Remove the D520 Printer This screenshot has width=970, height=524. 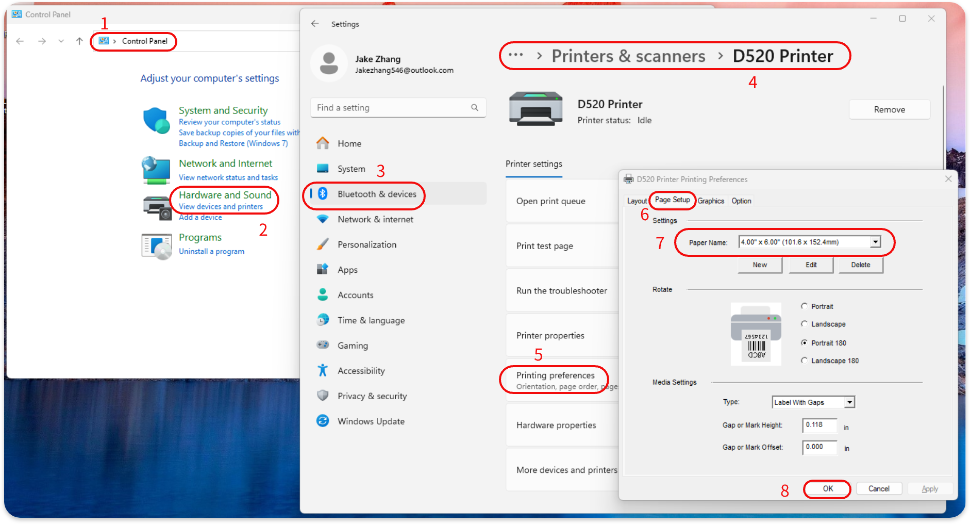click(889, 109)
